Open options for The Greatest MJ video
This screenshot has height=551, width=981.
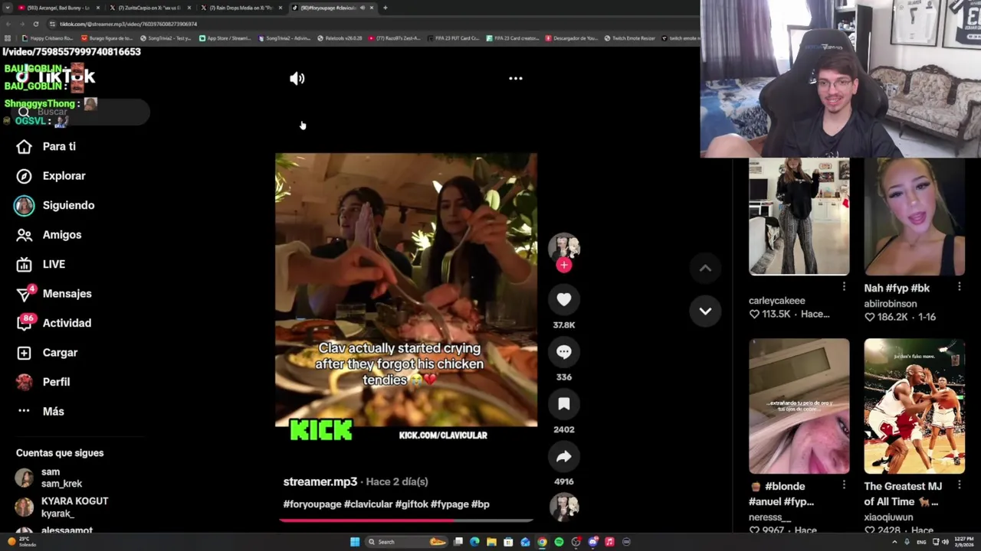[959, 484]
